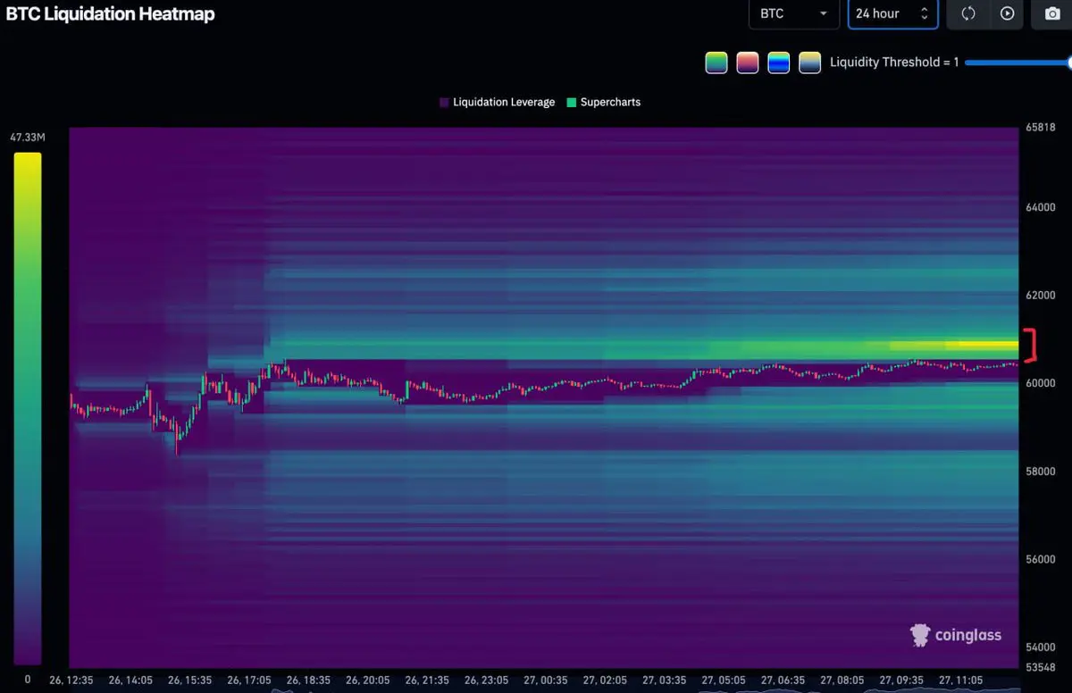The image size is (1072, 693).
Task: Click the 58000 price axis label
Action: click(1040, 471)
